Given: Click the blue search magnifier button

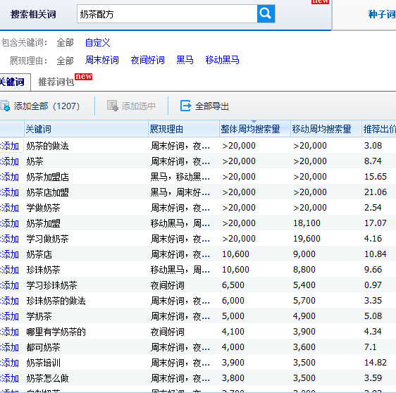Looking at the screenshot, I should [266, 13].
